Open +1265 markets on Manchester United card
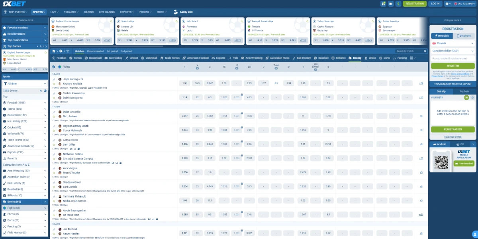The height and width of the screenshot is (239, 478). [107, 40]
